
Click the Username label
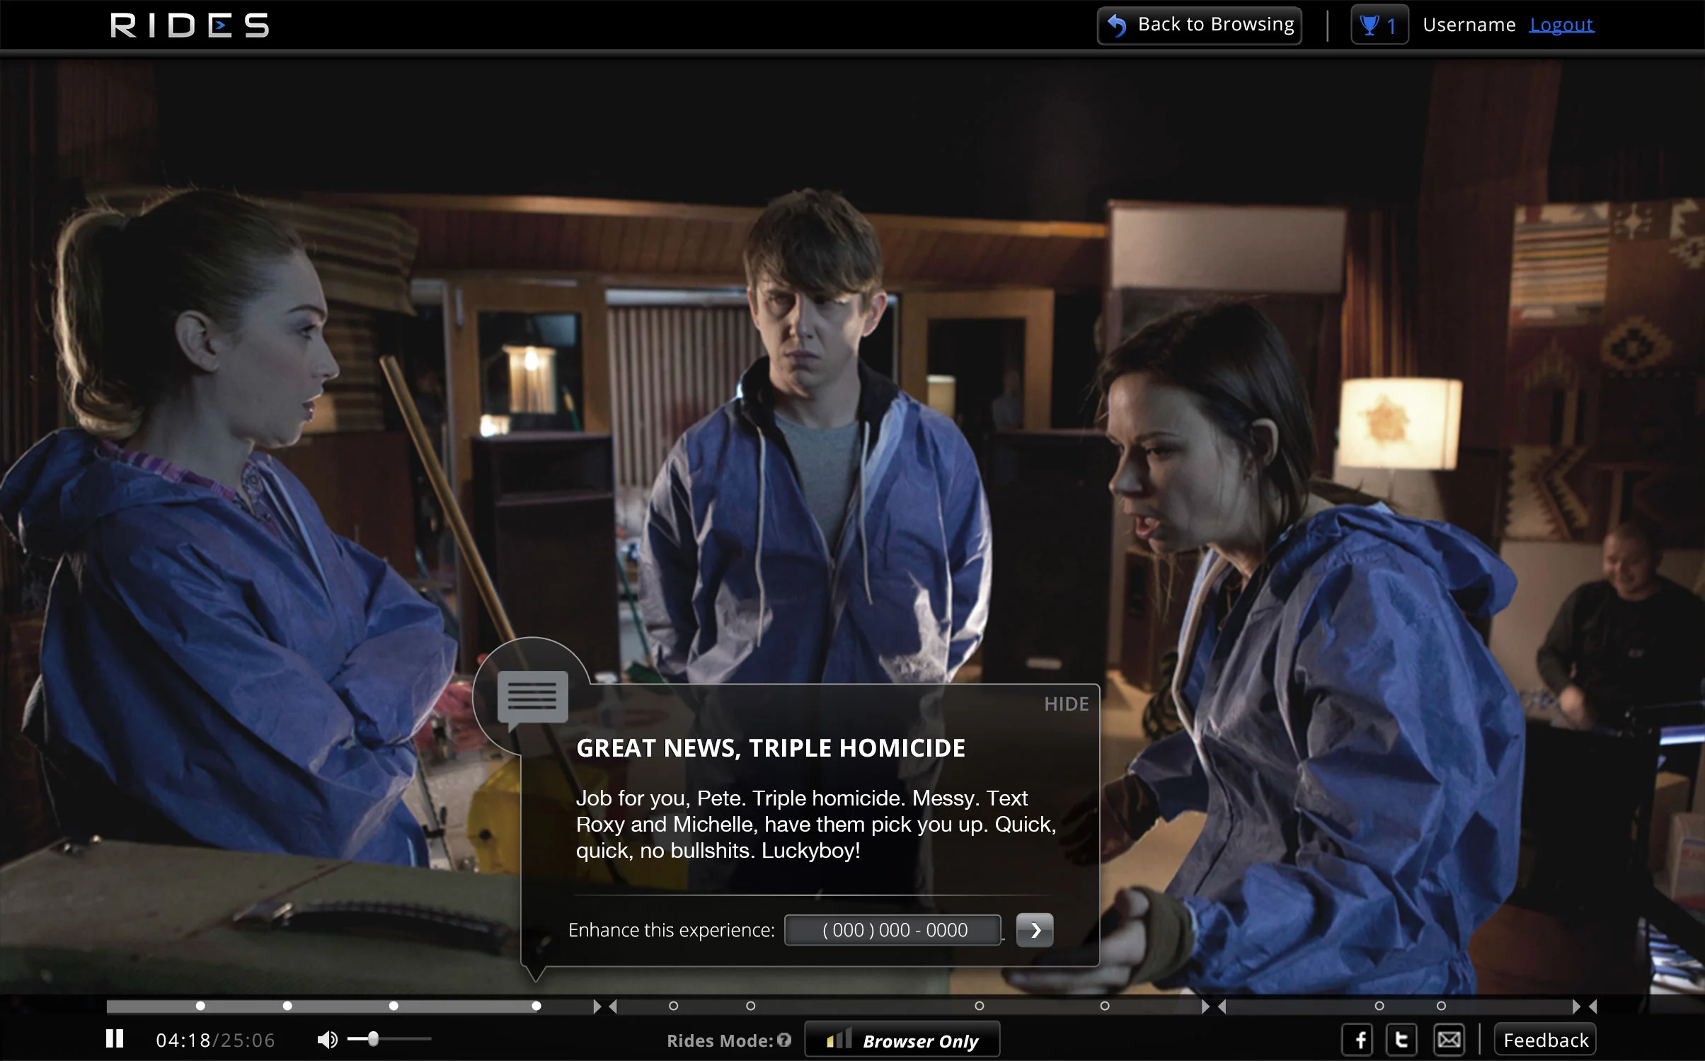pos(1469,25)
